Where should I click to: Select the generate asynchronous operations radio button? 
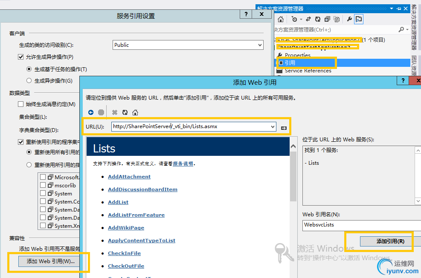(x=29, y=80)
